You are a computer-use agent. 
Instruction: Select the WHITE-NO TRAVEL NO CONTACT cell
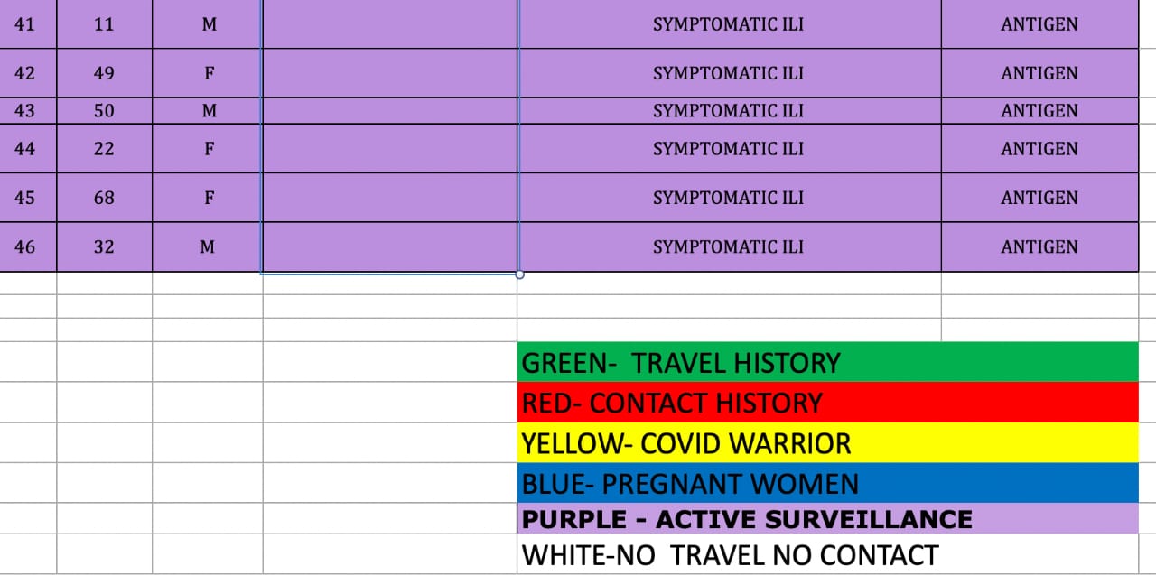click(826, 554)
